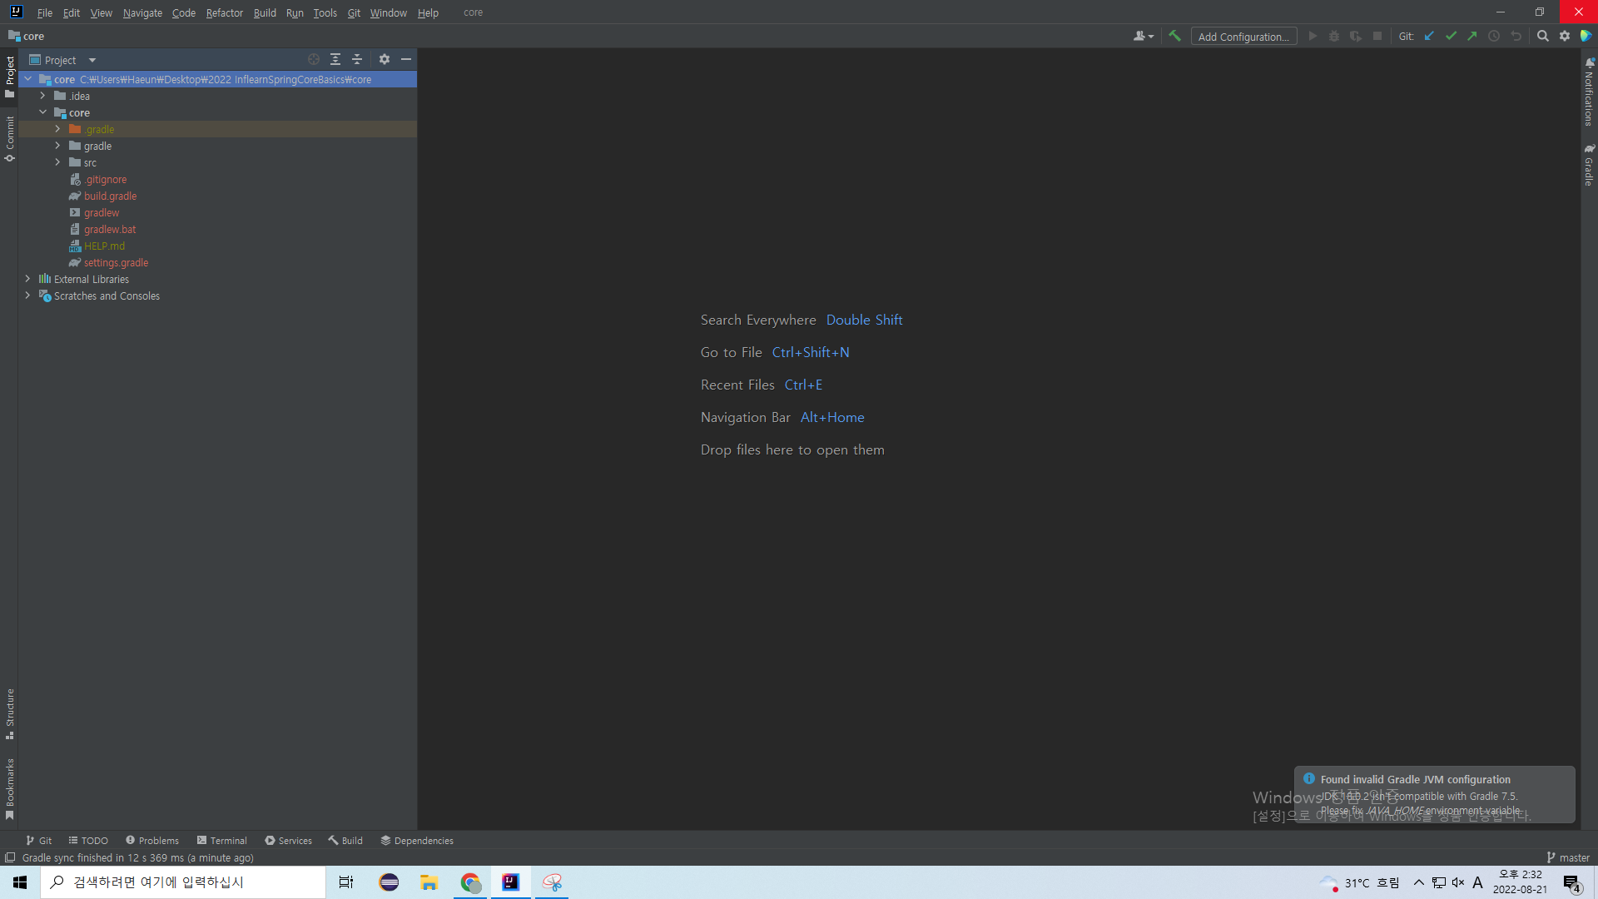Screen dimensions: 1598x899
Task: Open the Refactor menu
Action: (x=224, y=12)
